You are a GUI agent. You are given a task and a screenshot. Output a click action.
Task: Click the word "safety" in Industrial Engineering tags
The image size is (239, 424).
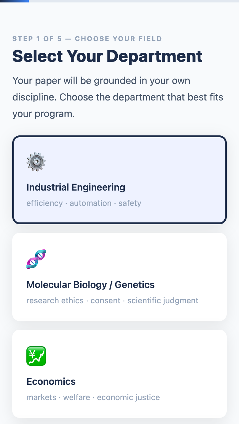pyautogui.click(x=130, y=203)
